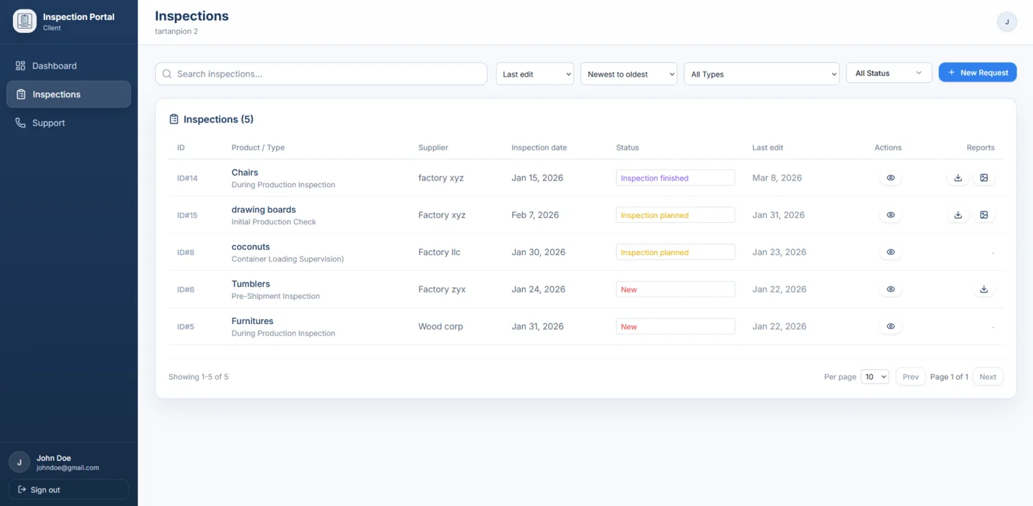This screenshot has height=506, width=1033.
Task: Sign out of the portal
Action: (68, 490)
